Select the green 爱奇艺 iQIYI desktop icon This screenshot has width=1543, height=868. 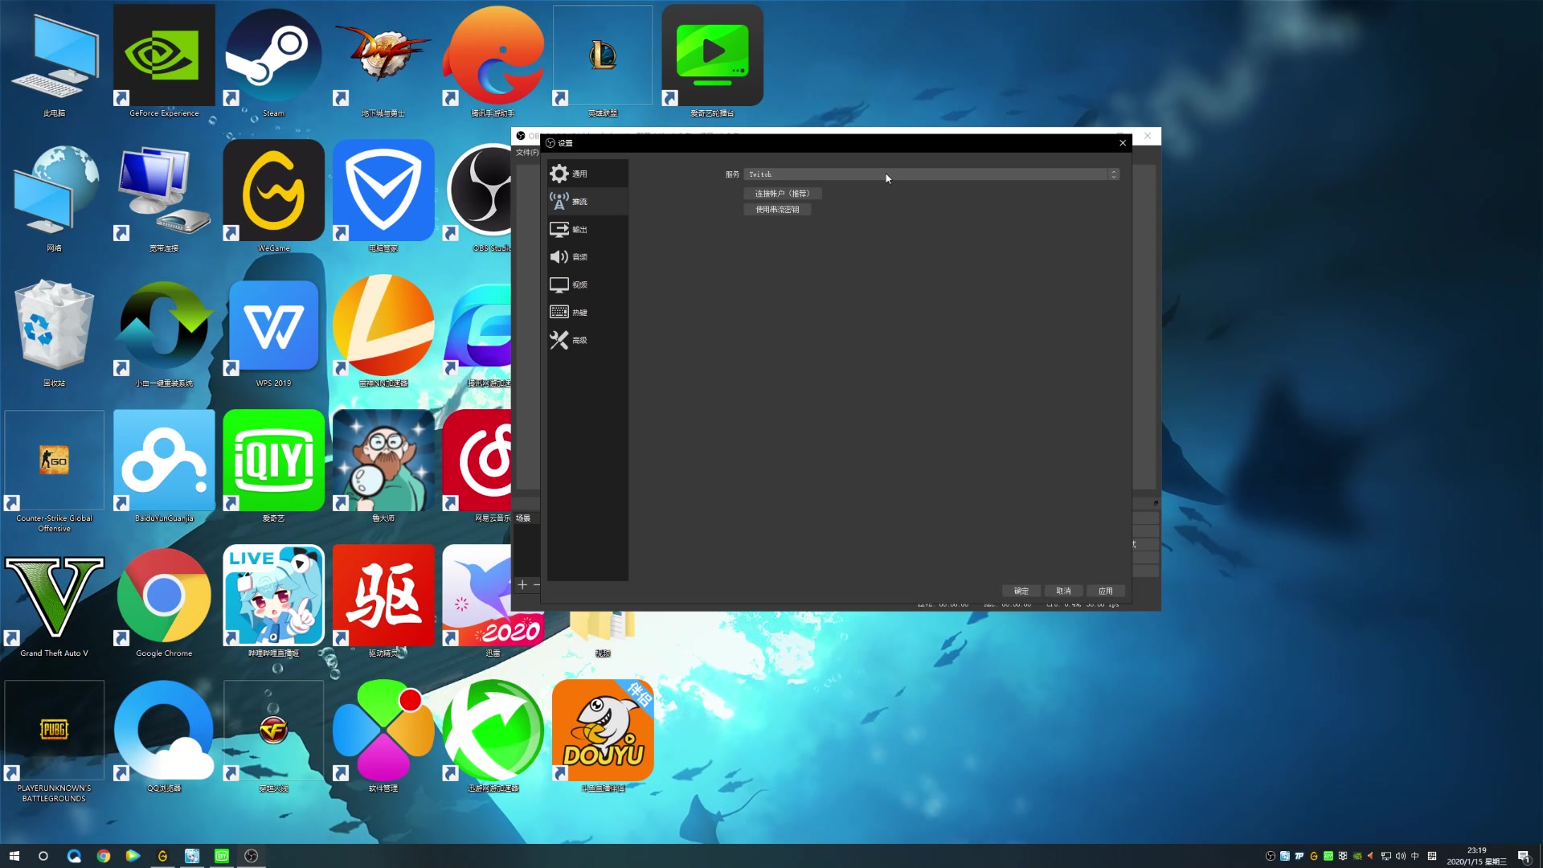(x=273, y=468)
